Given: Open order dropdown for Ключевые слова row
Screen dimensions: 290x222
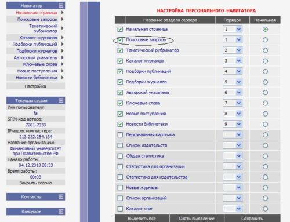Looking at the screenshot, I should pyautogui.click(x=233, y=103).
